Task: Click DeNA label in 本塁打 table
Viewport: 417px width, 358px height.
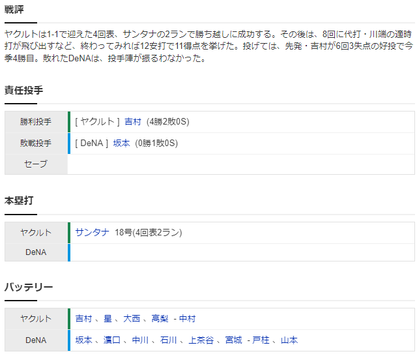Action: (x=36, y=252)
